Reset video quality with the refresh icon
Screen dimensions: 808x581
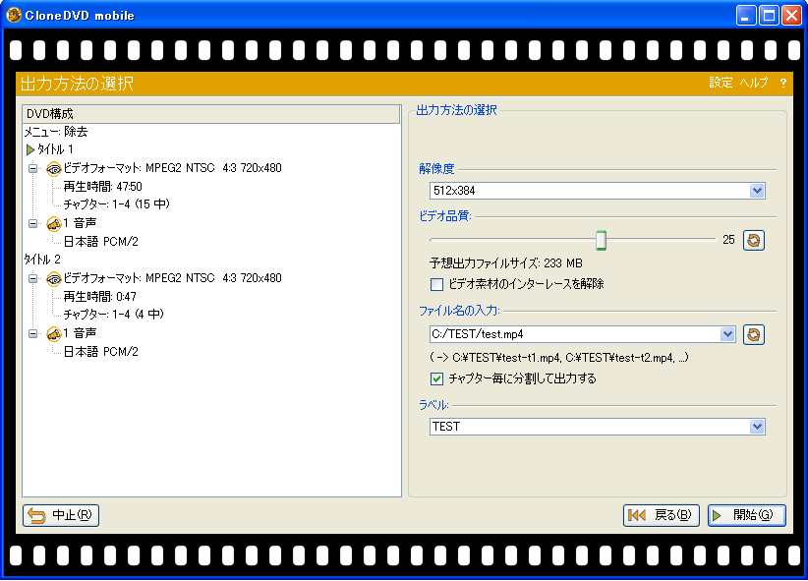(753, 240)
